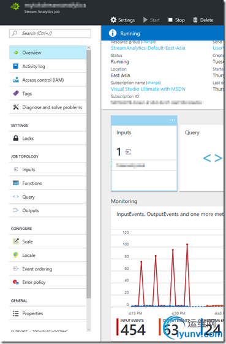This screenshot has width=226, height=344.
Task: Click the Query angle-brackets icon in sidebar
Action: [16, 197]
